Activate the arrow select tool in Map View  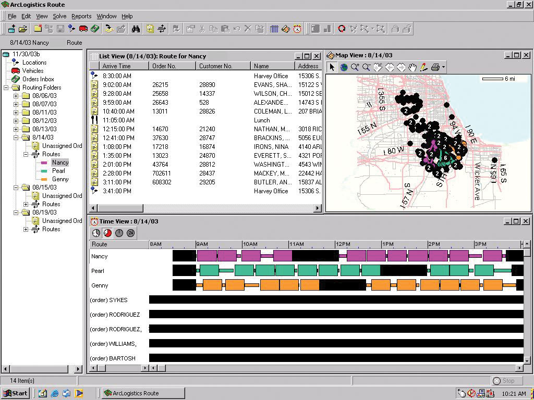coord(332,67)
